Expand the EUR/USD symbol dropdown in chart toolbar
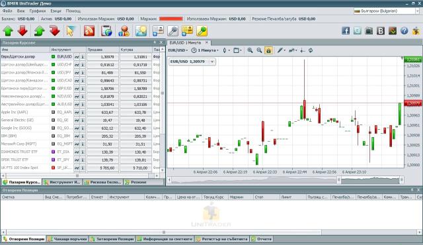423x245 pixels. pyautogui.click(x=178, y=50)
